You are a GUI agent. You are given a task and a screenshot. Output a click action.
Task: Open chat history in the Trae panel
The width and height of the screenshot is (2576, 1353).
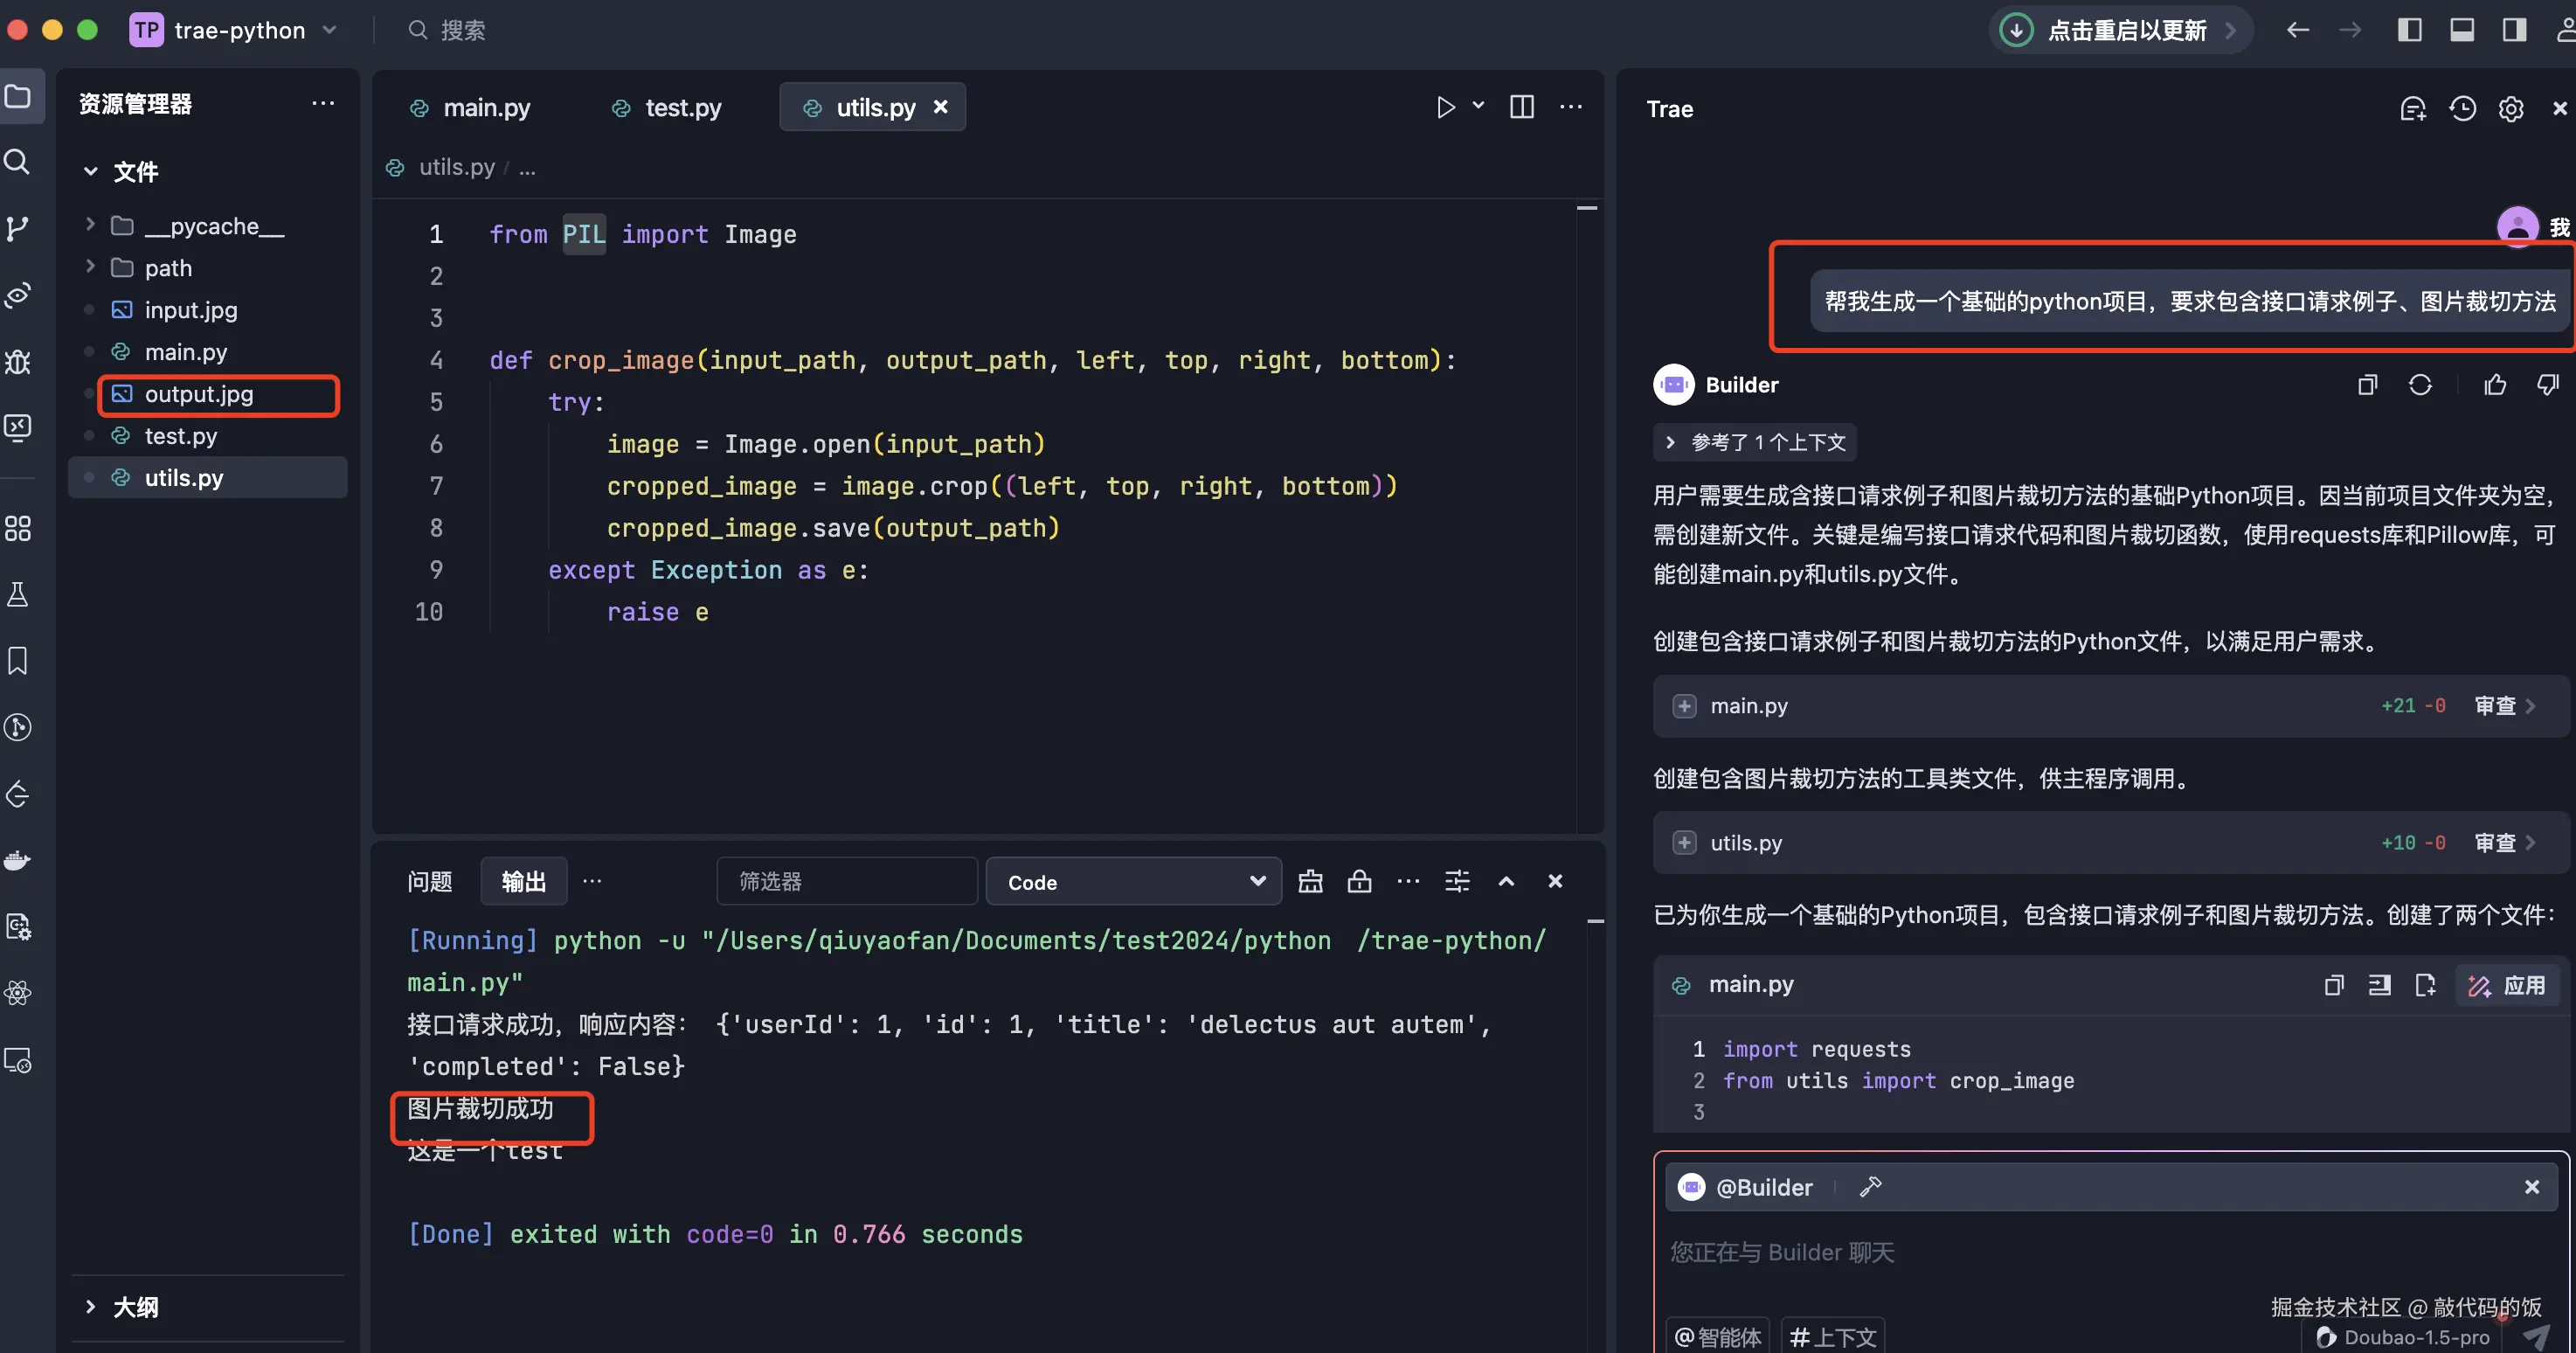click(x=2462, y=108)
